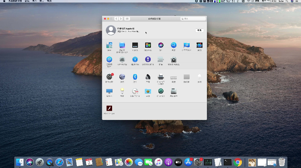Click the Apple ID sign-in button

pos(199,30)
